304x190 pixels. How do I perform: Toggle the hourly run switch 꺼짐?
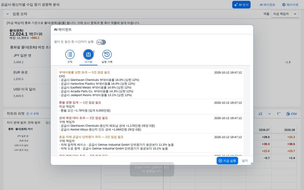(x=101, y=42)
